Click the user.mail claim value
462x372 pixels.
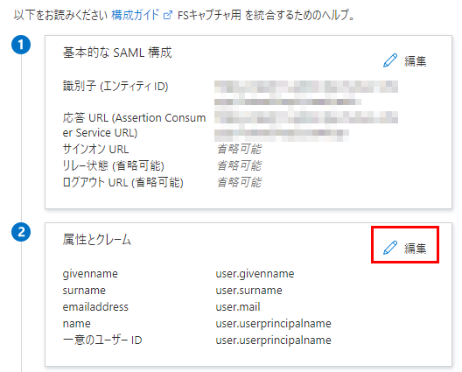tap(238, 307)
